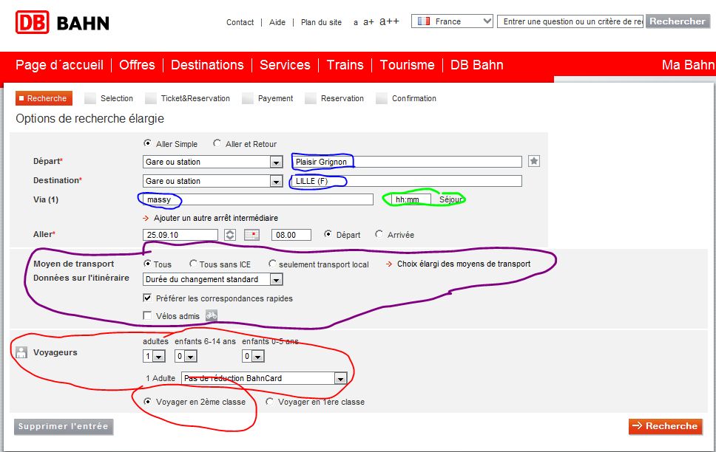
Task: Click the DB Bahn logo
Action: tap(62, 22)
